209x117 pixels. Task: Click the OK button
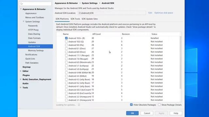pyautogui.click(x=132, y=113)
